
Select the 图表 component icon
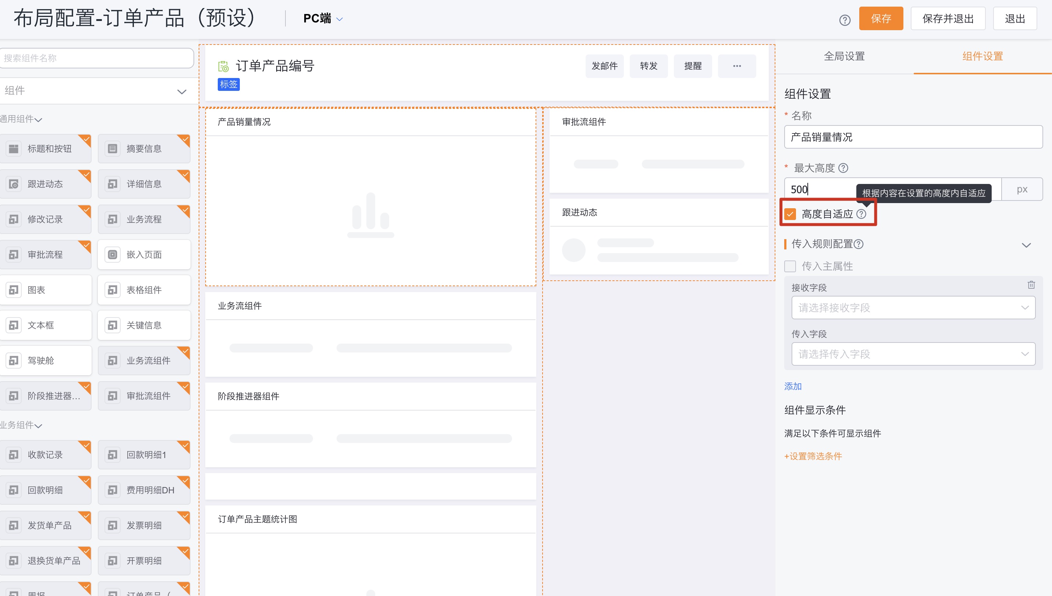(14, 290)
